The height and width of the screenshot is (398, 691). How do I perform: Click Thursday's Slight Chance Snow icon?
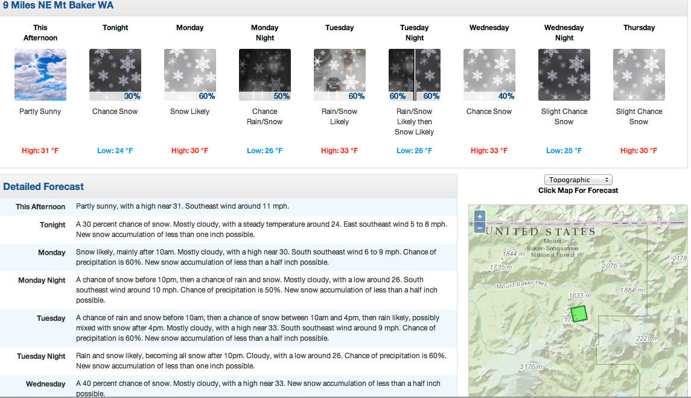click(639, 75)
